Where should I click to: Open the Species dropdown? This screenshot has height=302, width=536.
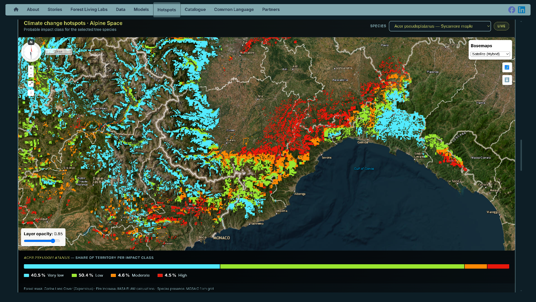440,26
